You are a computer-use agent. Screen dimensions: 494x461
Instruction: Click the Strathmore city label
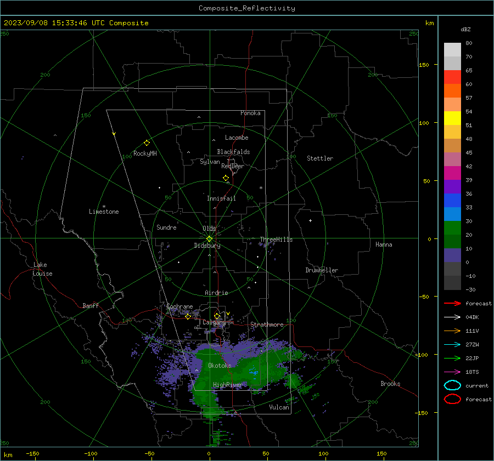(x=267, y=325)
